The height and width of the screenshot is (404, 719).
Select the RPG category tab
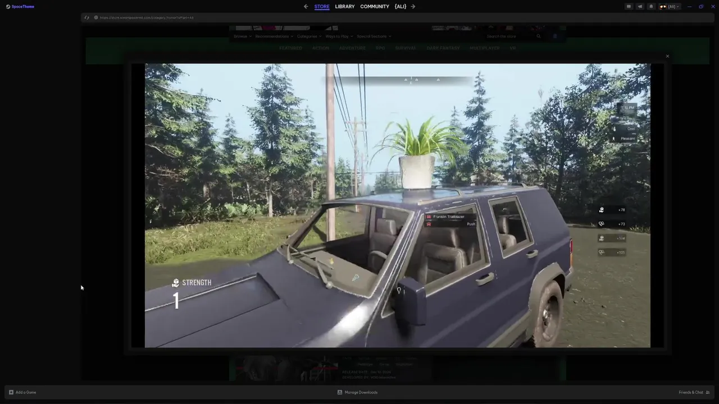380,48
